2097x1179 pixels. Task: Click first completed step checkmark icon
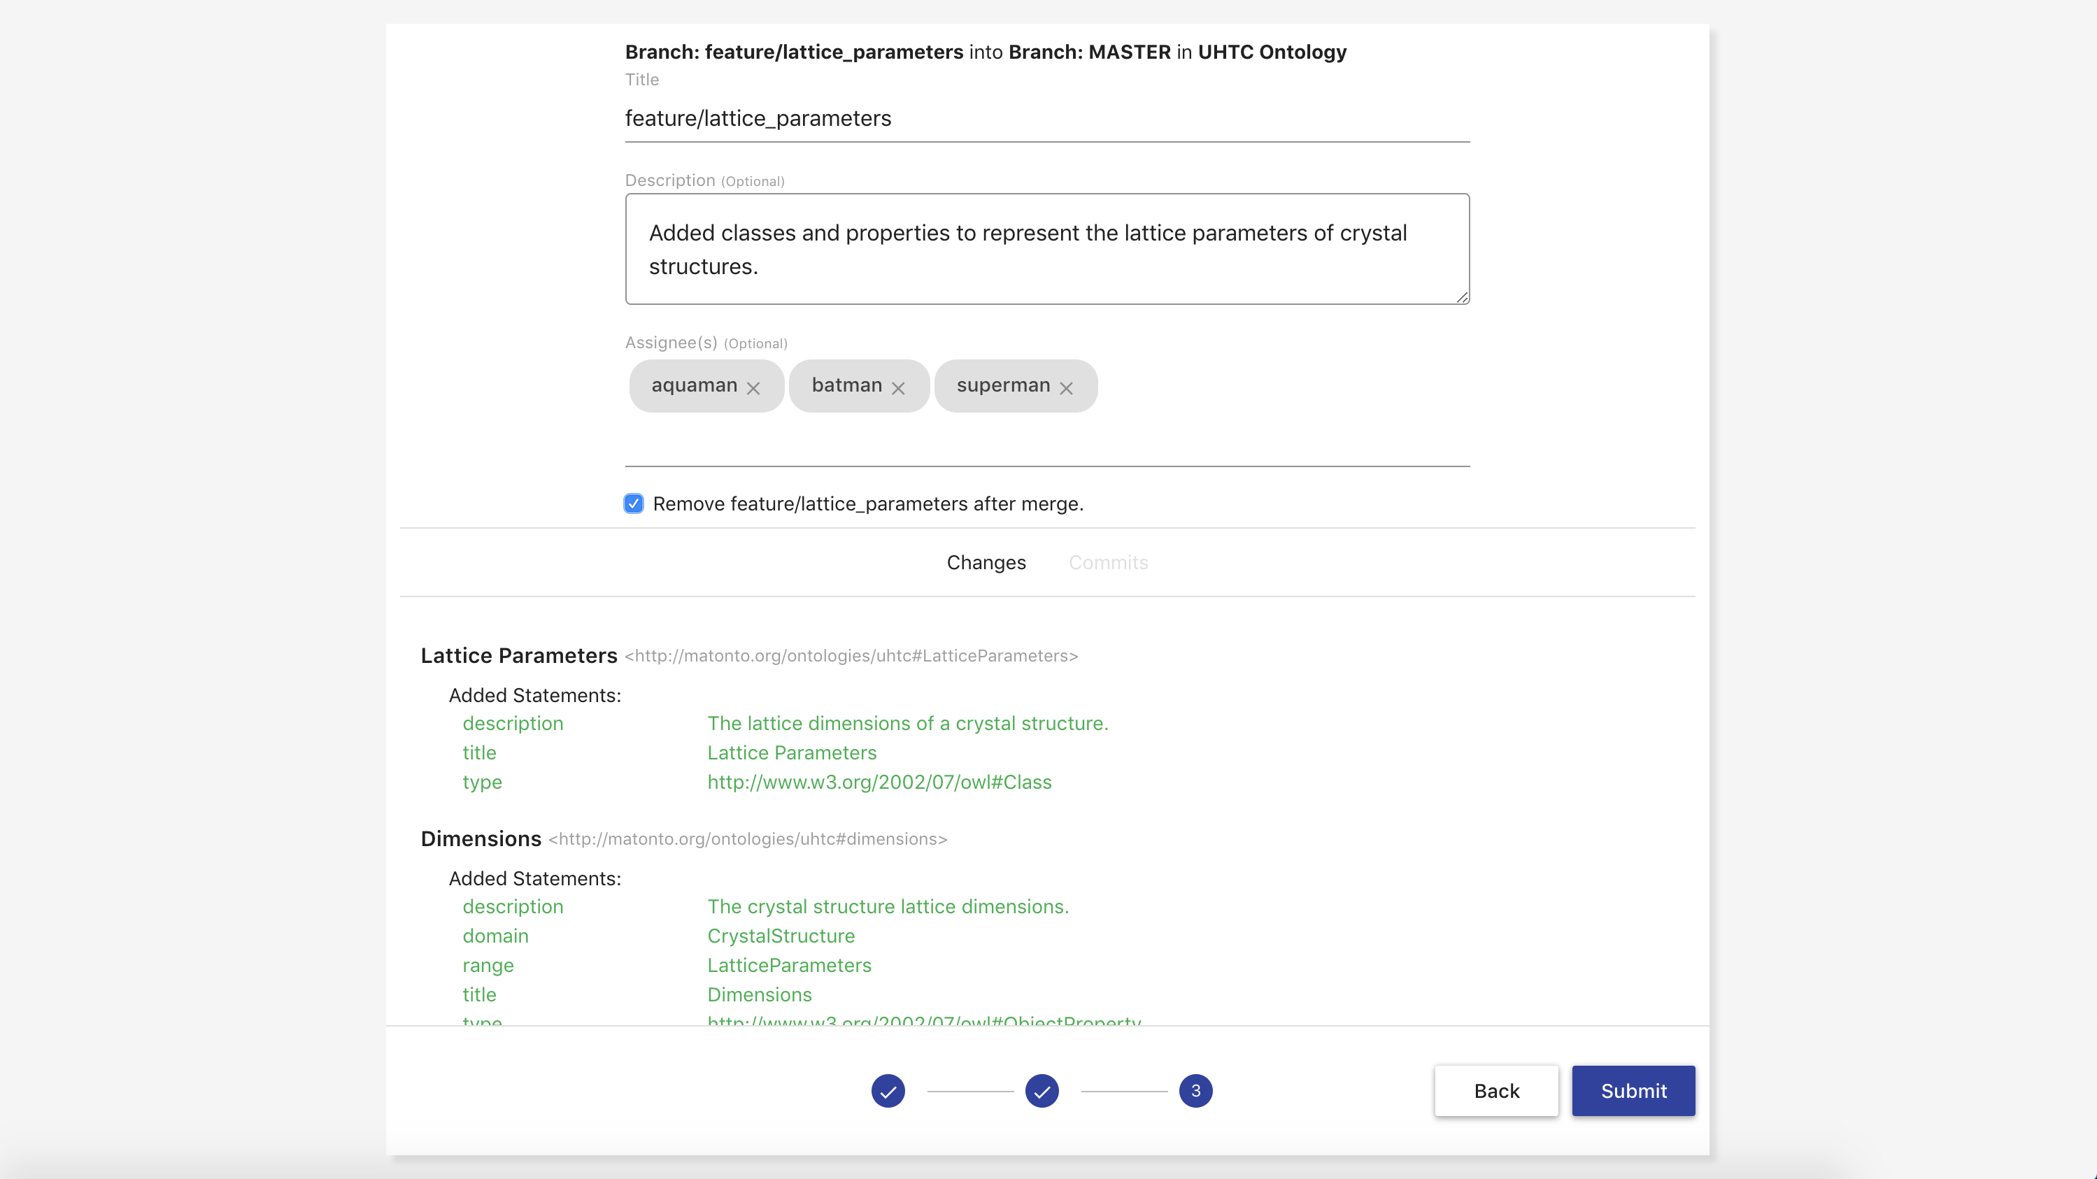tap(888, 1090)
